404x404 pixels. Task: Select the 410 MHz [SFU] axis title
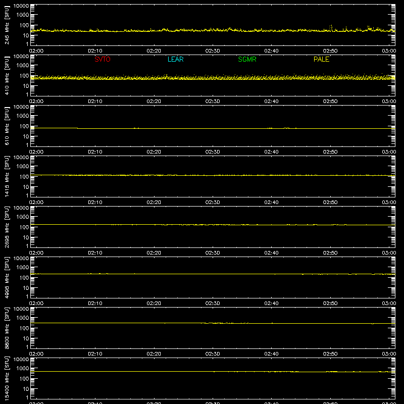pyautogui.click(x=7, y=75)
